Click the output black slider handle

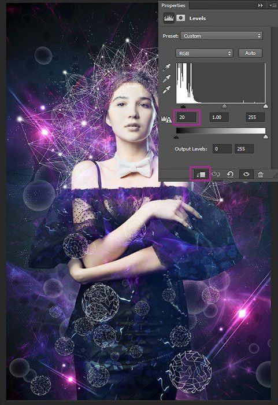[x=176, y=137]
